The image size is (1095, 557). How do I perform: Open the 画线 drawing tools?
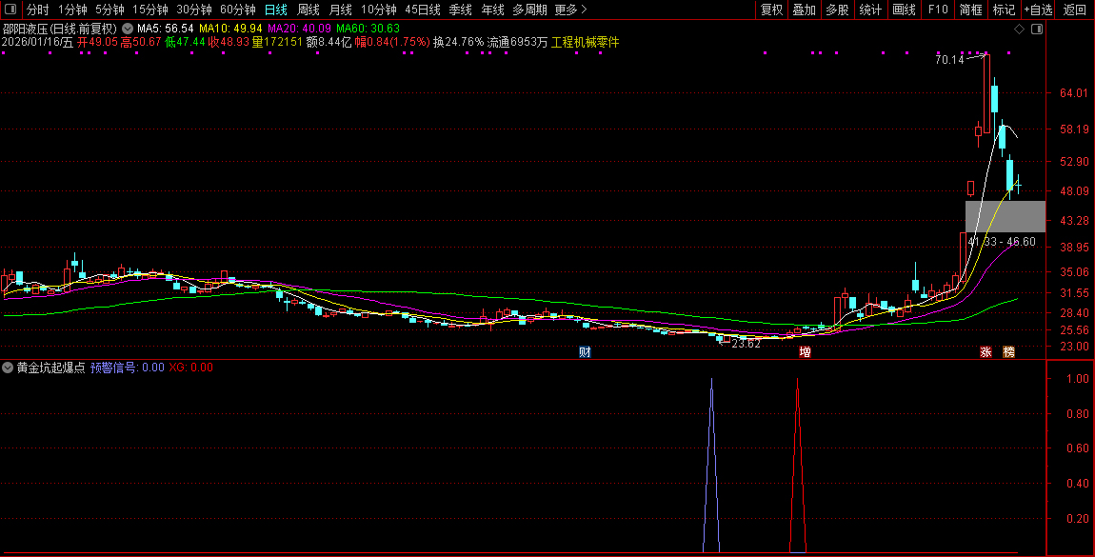904,10
